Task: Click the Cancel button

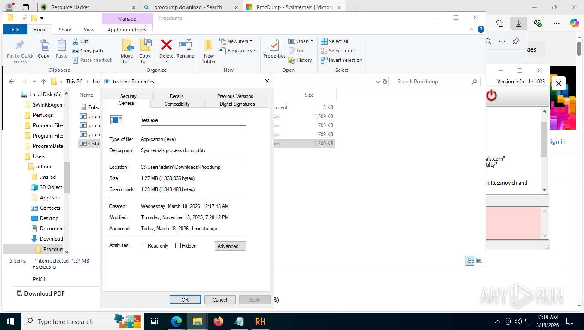Action: [x=220, y=300]
